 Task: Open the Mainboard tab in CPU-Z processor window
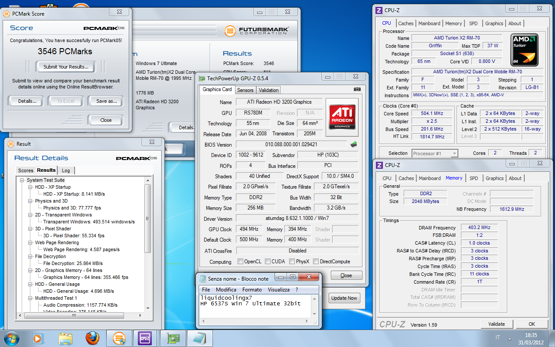tap(429, 23)
